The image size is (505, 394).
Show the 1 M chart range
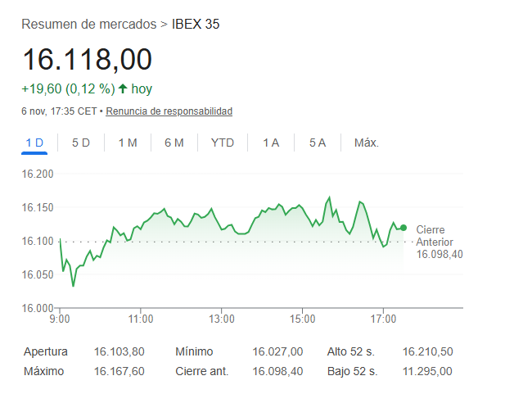coord(128,143)
